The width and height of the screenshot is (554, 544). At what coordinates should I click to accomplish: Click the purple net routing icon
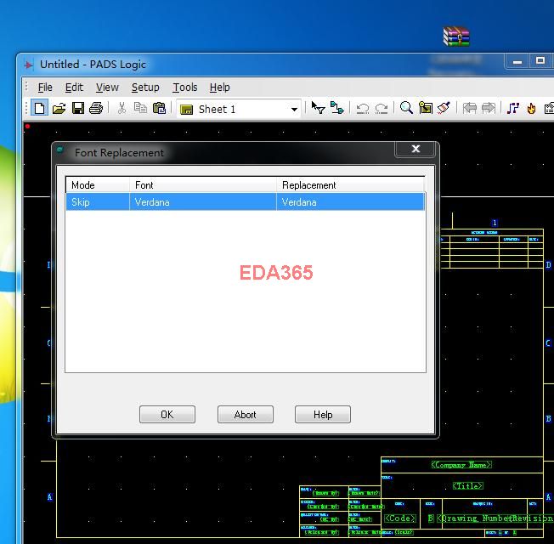point(512,108)
